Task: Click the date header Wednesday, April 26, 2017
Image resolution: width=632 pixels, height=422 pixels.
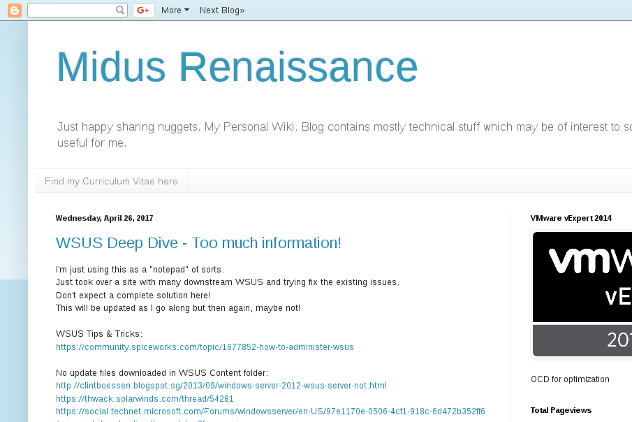Action: point(104,218)
